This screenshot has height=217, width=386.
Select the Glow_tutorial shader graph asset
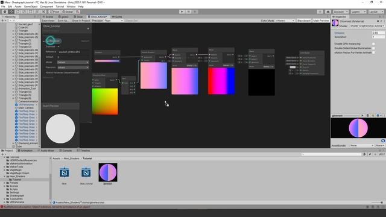(x=86, y=173)
